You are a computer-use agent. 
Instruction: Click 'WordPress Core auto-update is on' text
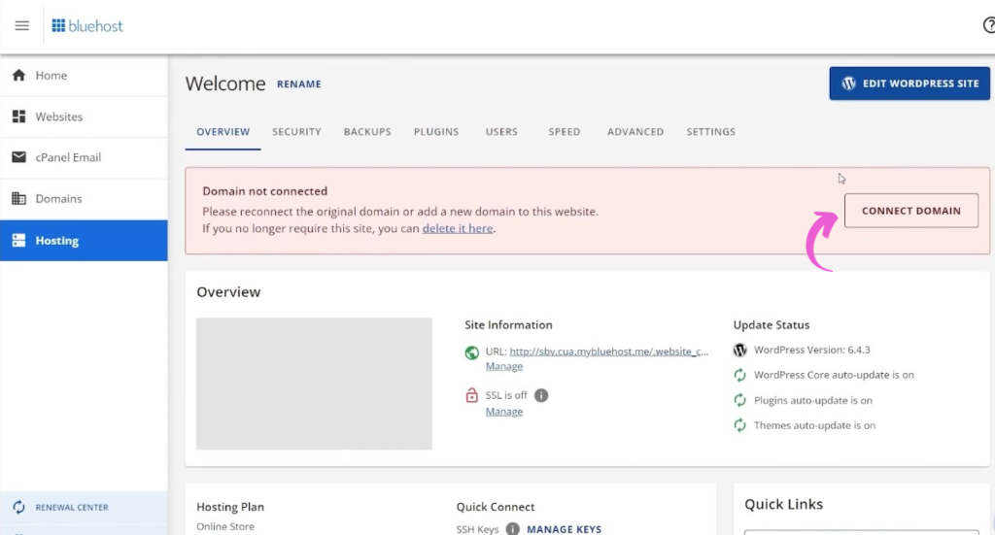coord(834,375)
